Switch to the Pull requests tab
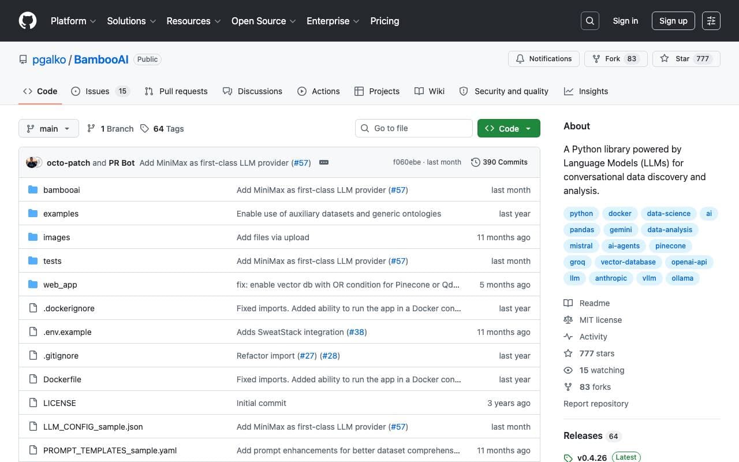 coord(176,91)
